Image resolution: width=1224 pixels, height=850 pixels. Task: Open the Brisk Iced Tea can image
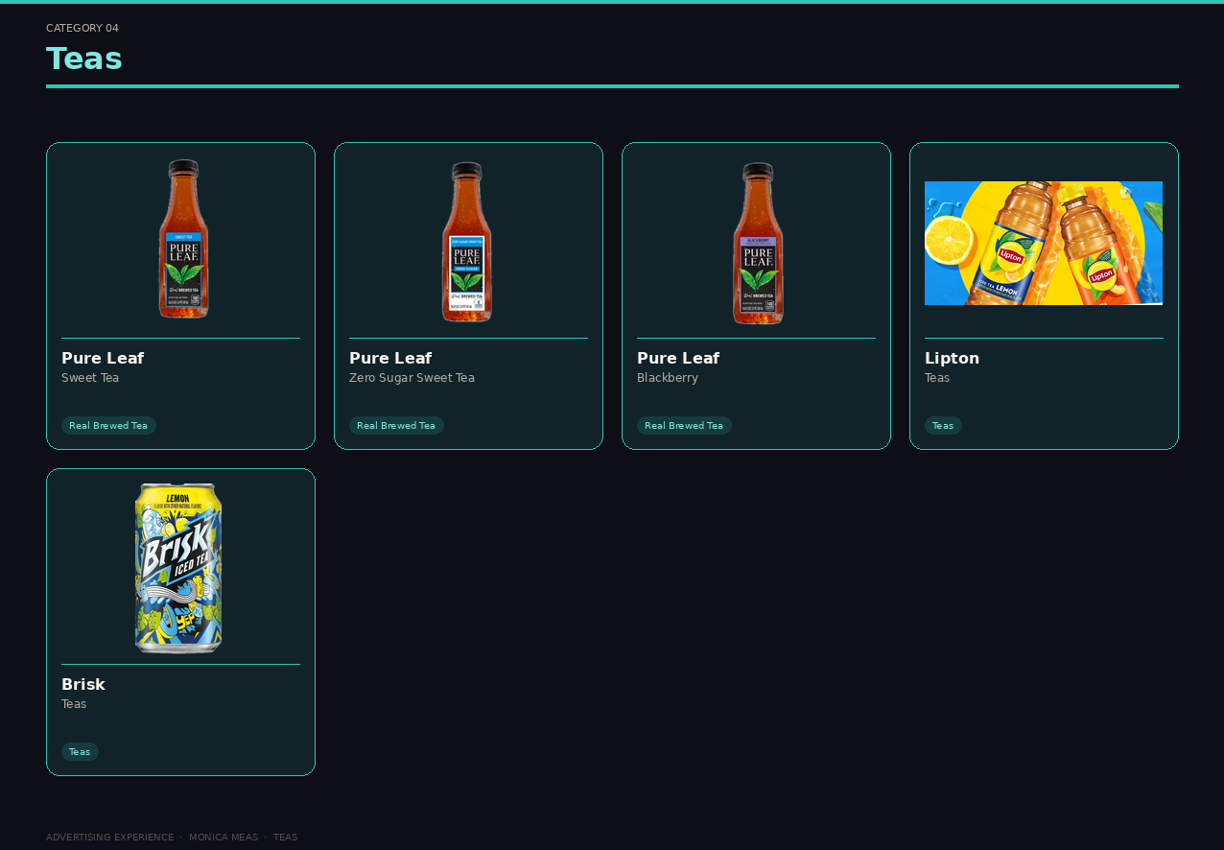[x=178, y=568]
